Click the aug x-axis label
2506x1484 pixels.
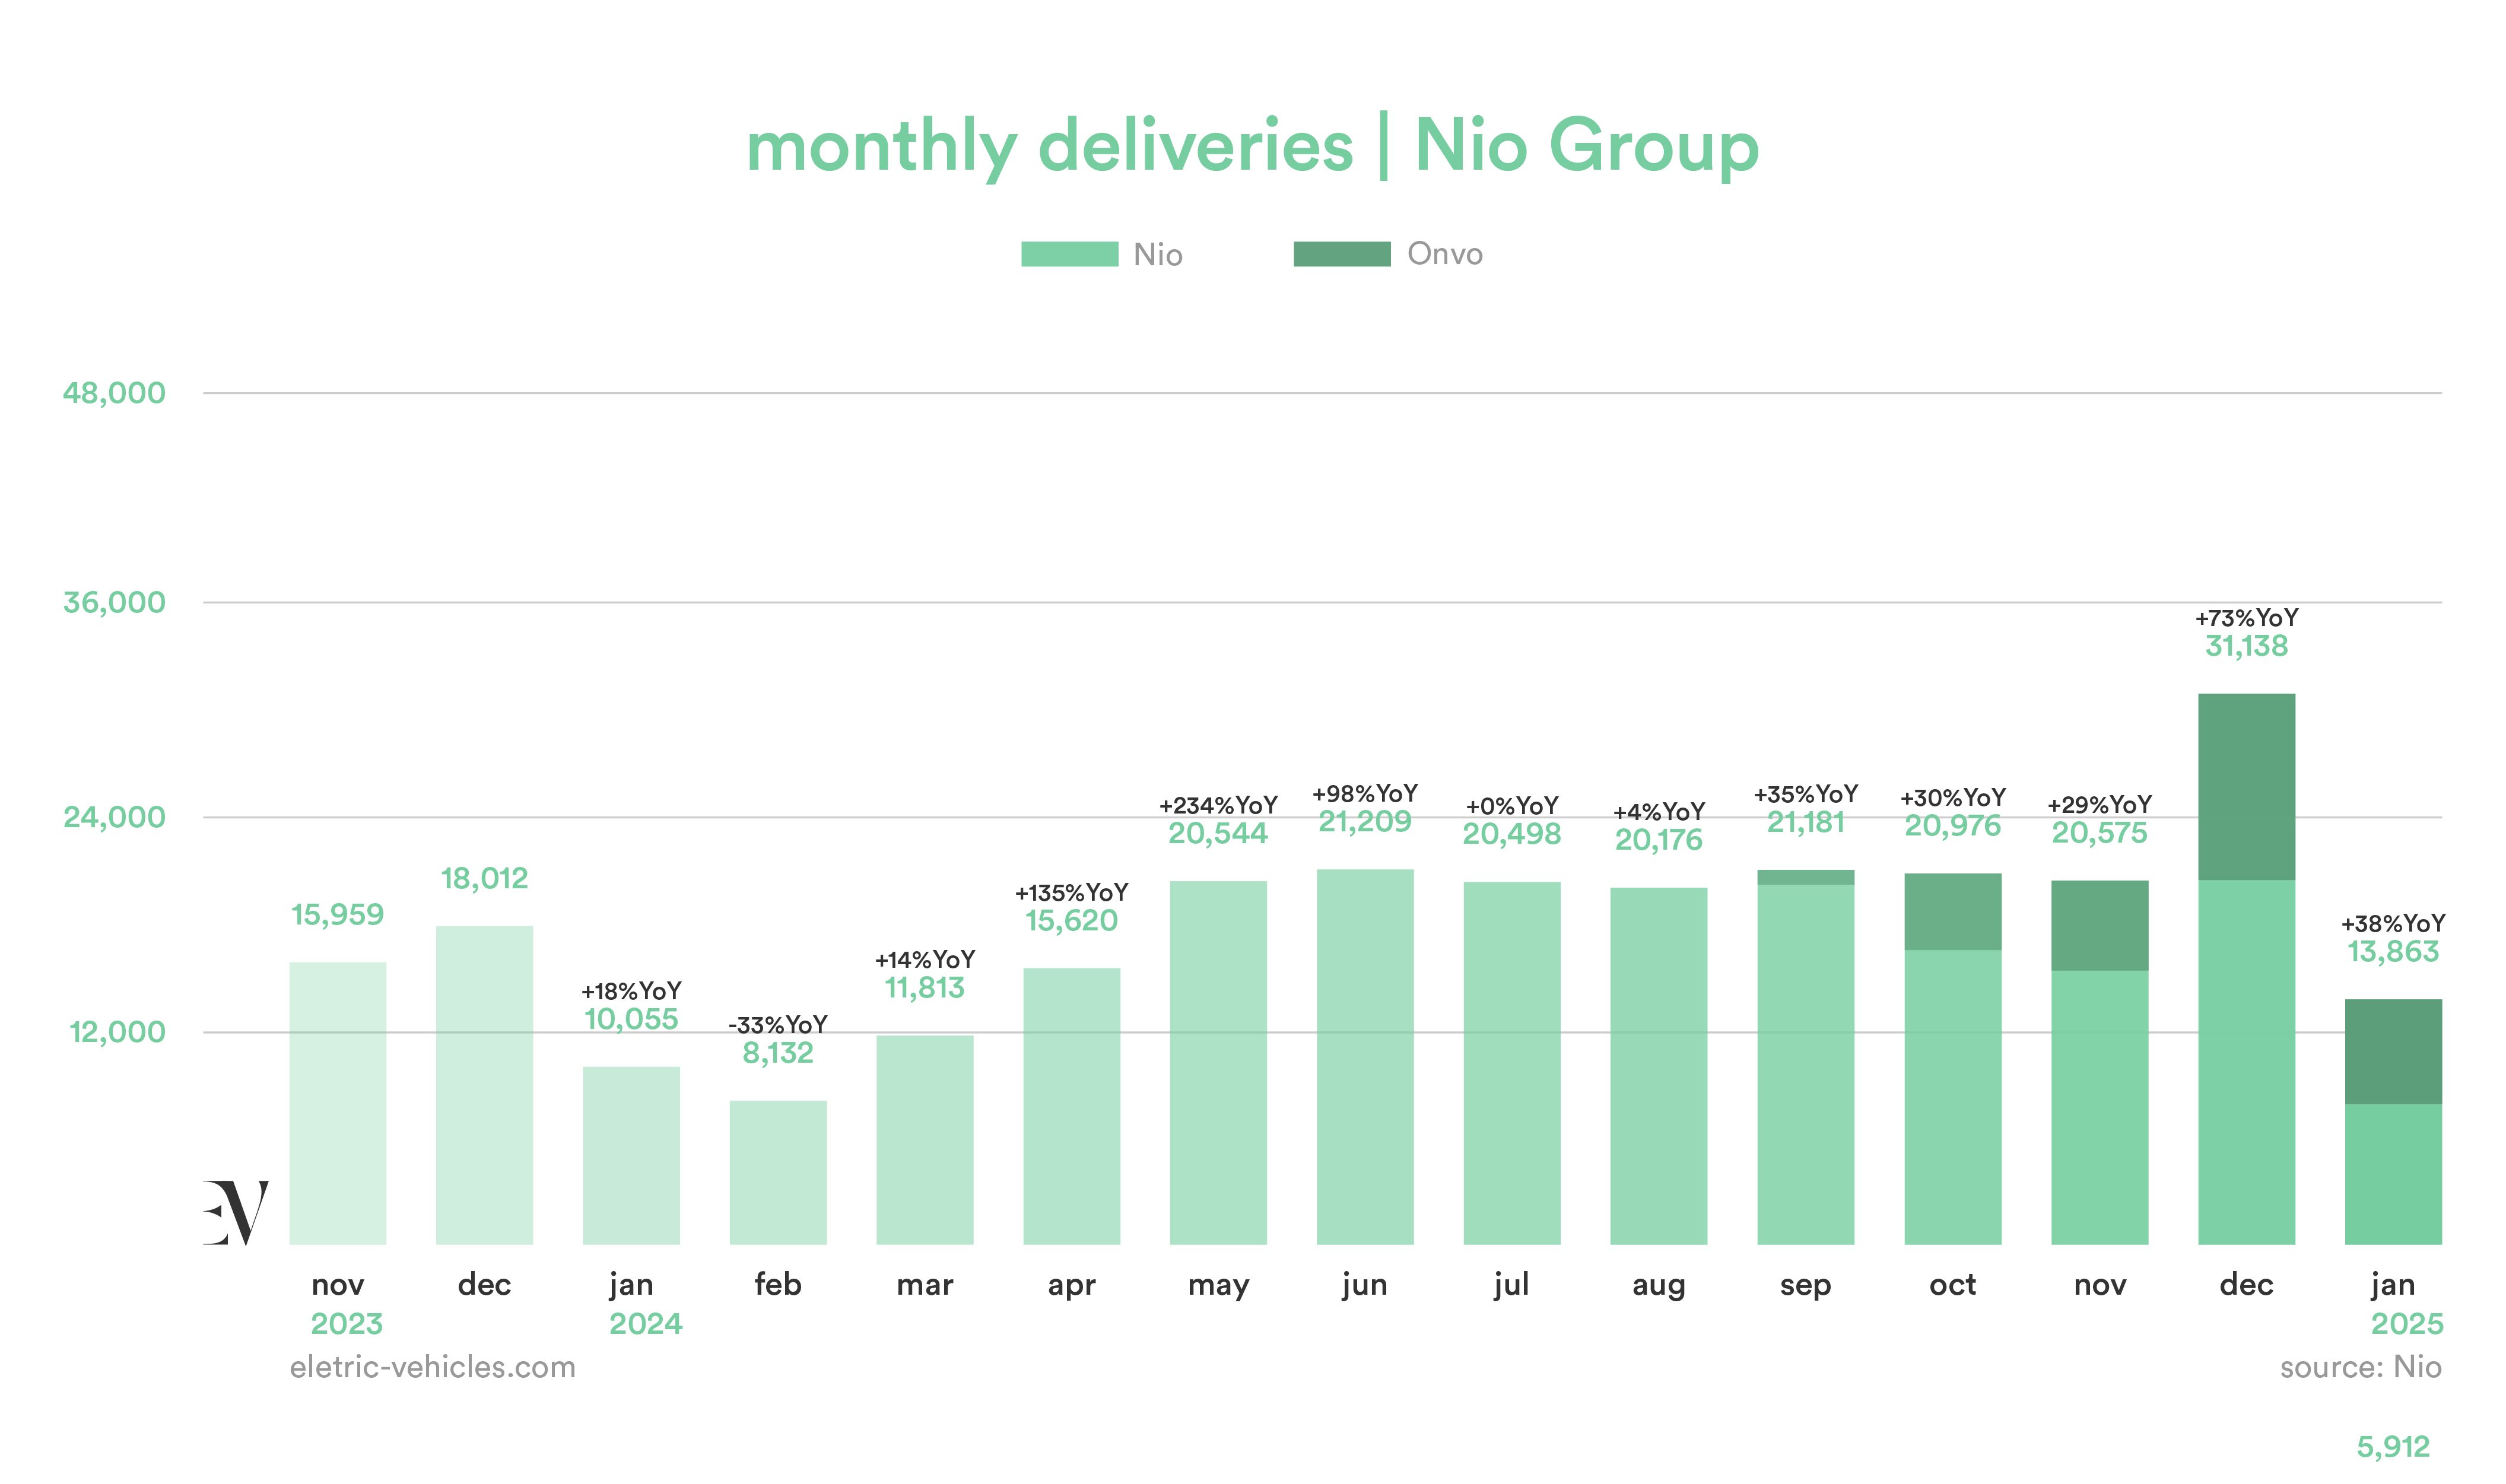click(x=1659, y=1287)
